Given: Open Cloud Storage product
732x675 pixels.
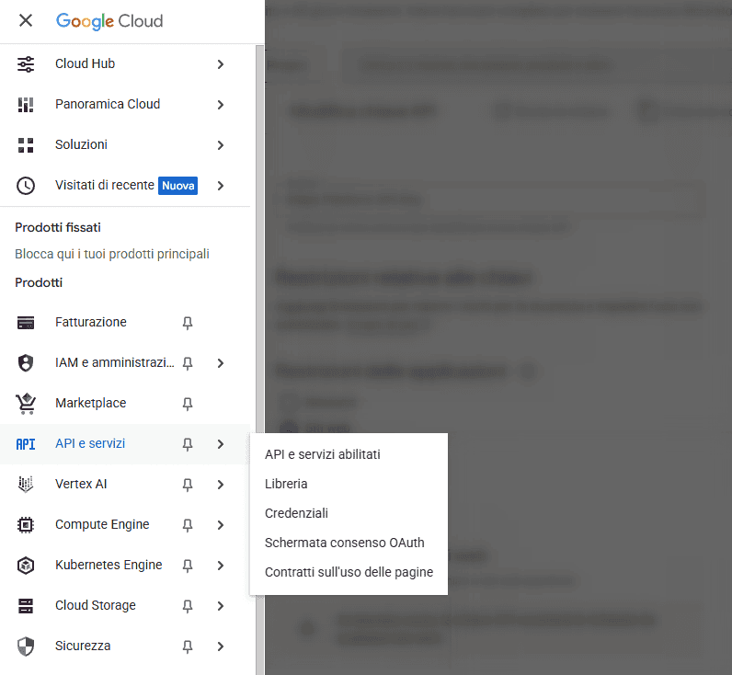Looking at the screenshot, I should click(x=125, y=606).
